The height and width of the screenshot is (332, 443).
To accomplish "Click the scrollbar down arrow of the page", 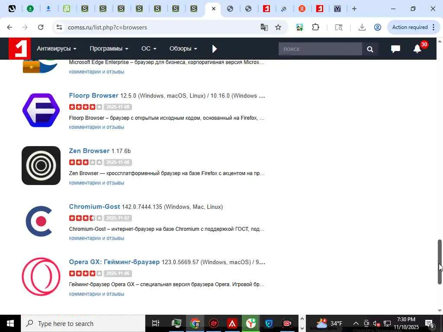I will pos(440,310).
